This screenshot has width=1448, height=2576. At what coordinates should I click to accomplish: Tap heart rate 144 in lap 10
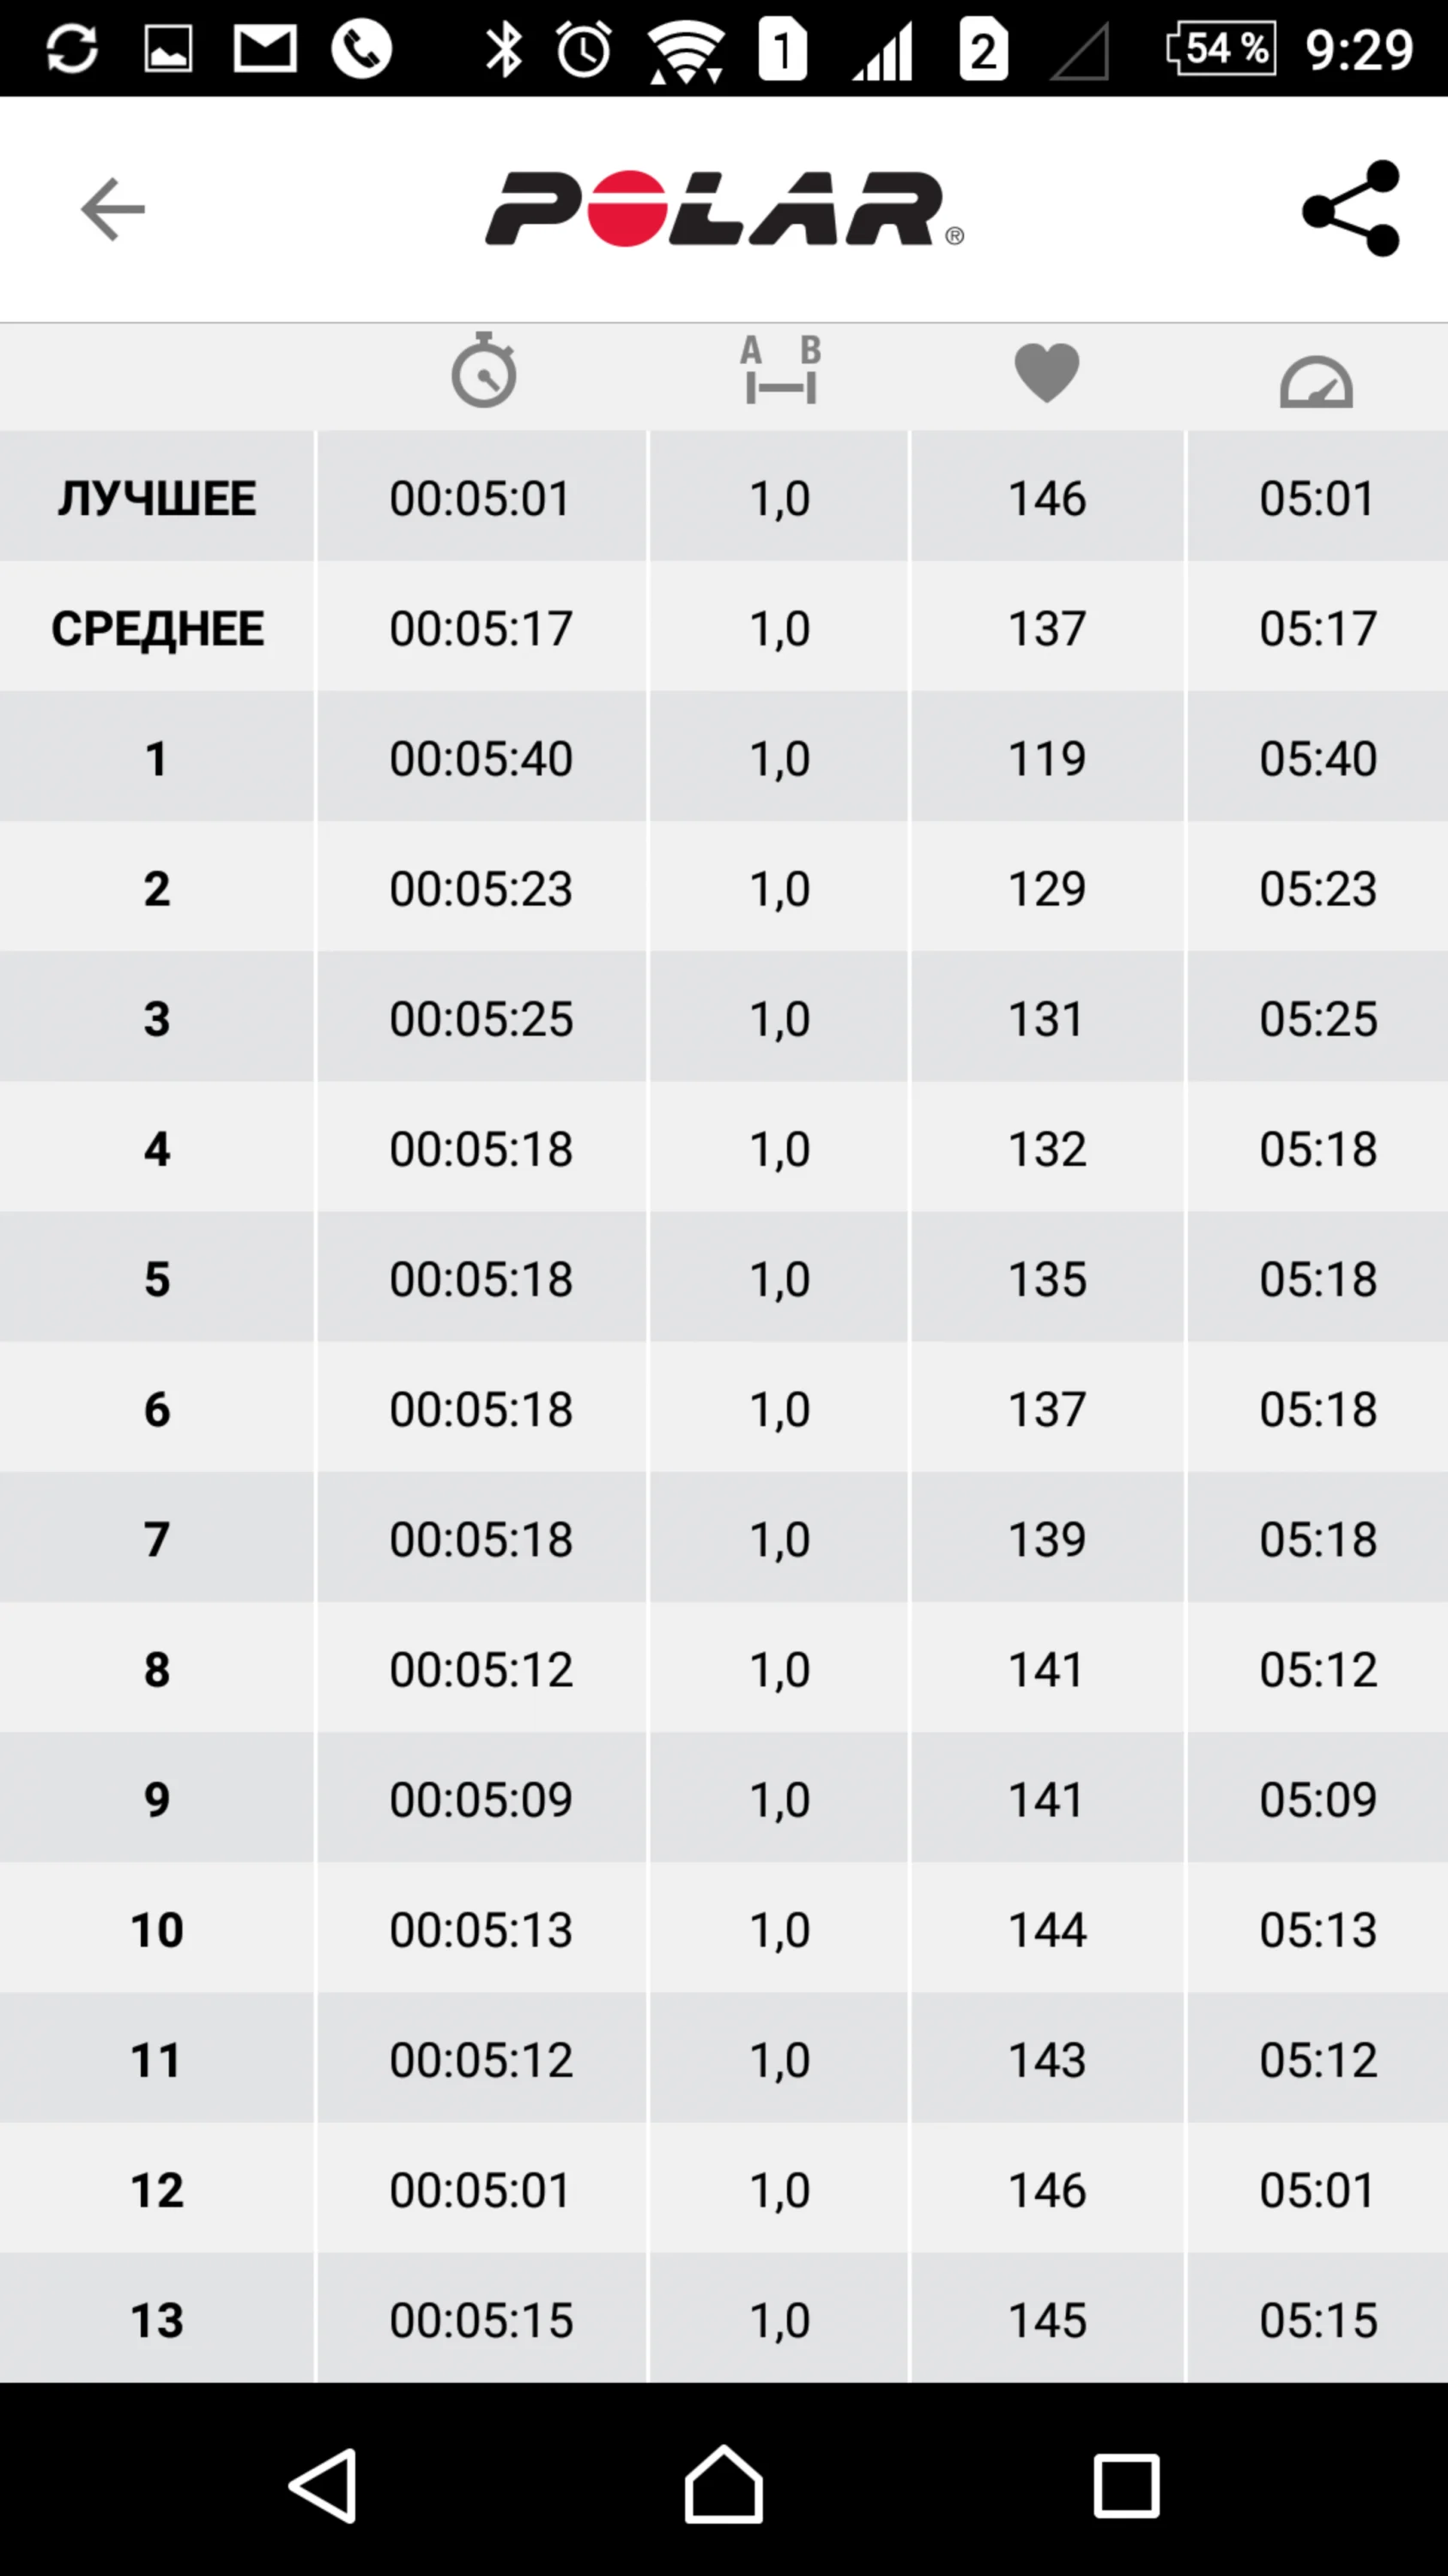[1046, 1929]
